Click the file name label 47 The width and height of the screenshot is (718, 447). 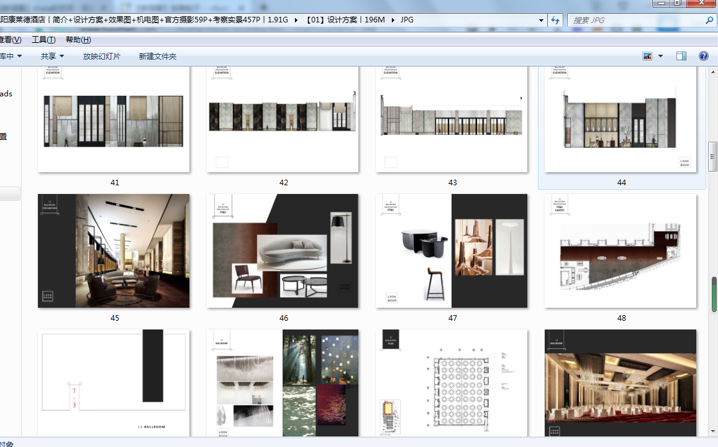452,318
